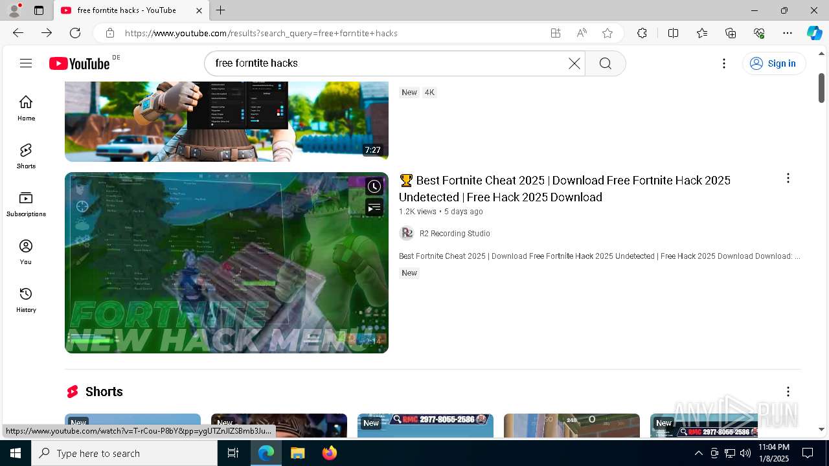Enable Read aloud in the address bar

click(x=582, y=33)
